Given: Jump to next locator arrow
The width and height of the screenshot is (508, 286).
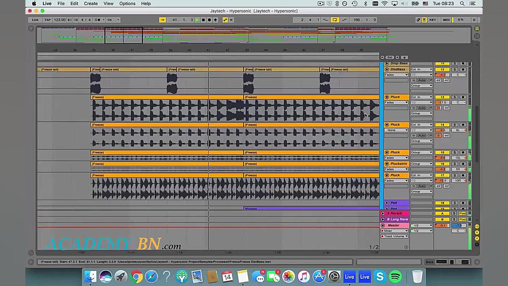Looking at the screenshot, I should click(397, 57).
